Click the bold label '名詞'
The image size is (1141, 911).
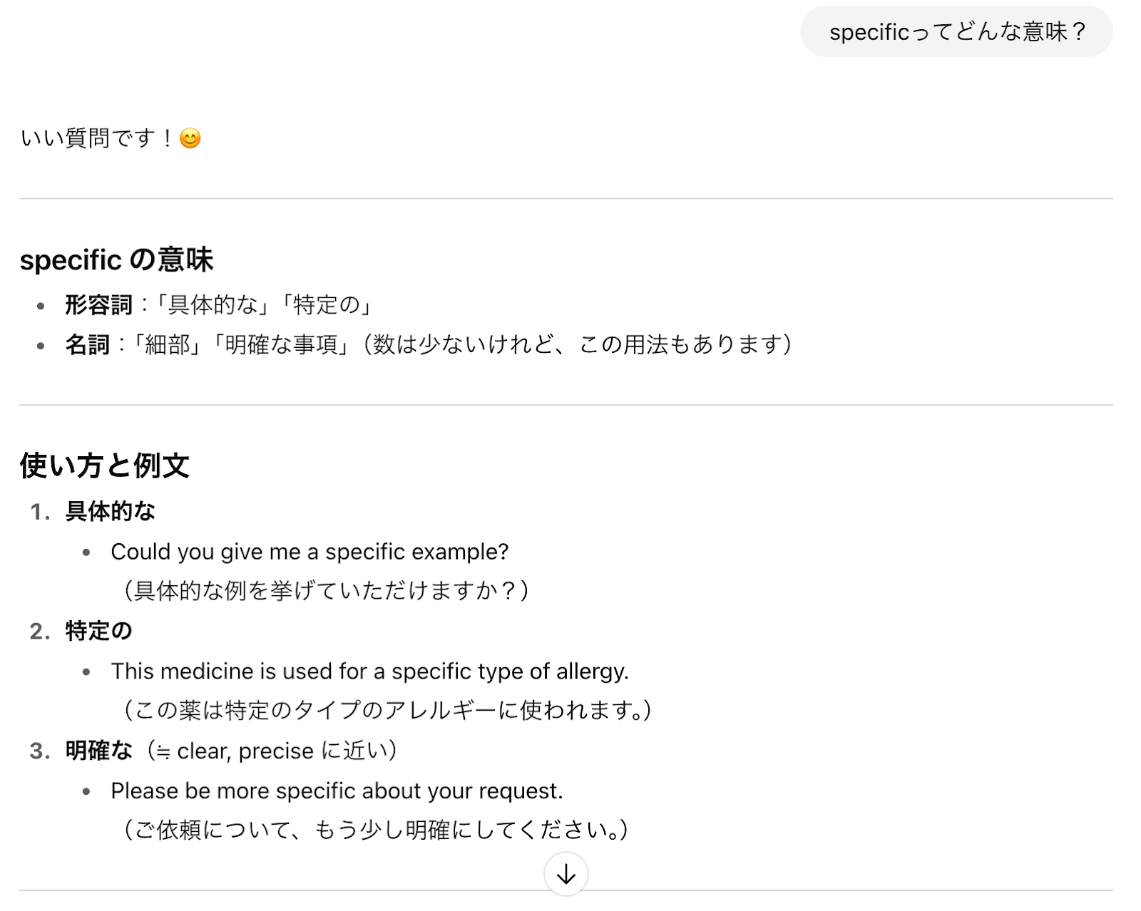pyautogui.click(x=87, y=345)
